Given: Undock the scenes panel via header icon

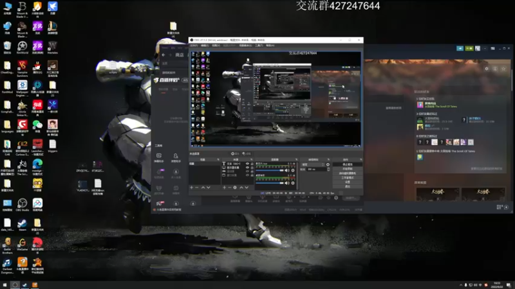Looking at the screenshot, I should pos(218,159).
